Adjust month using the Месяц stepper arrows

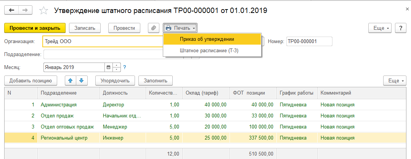[x=117, y=67]
